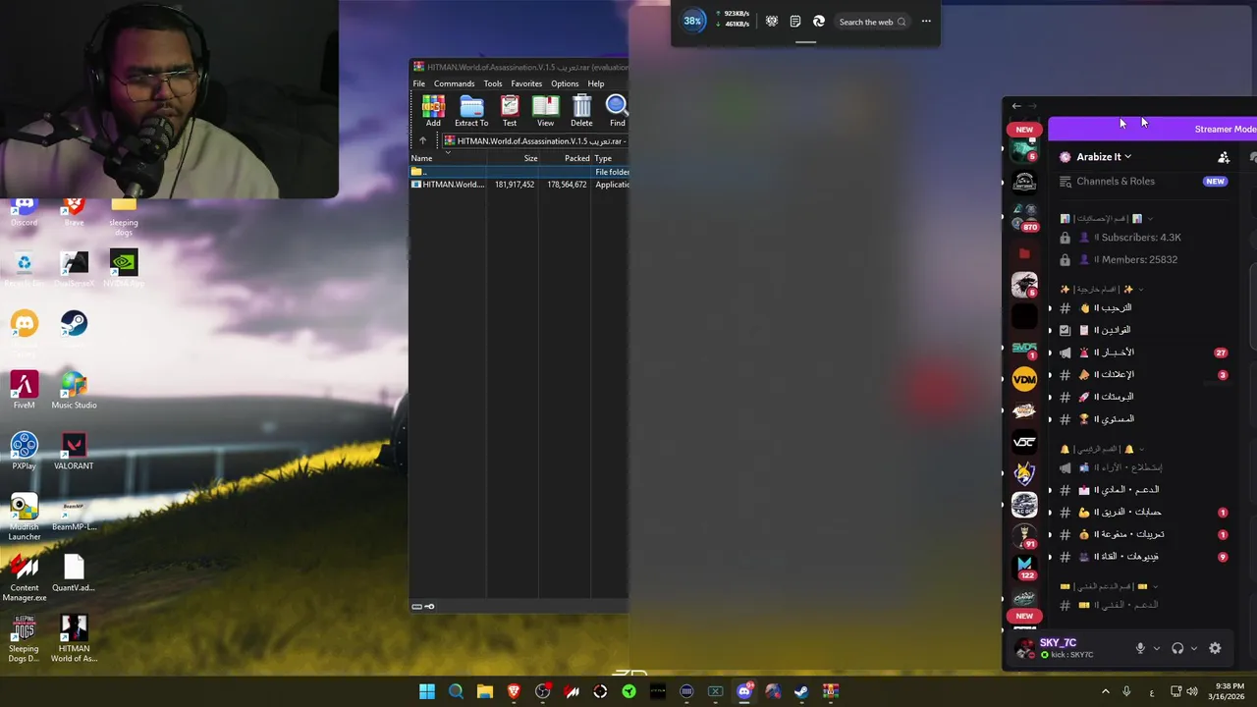
Task: Open the Tools menu in WinRAR
Action: (x=493, y=83)
